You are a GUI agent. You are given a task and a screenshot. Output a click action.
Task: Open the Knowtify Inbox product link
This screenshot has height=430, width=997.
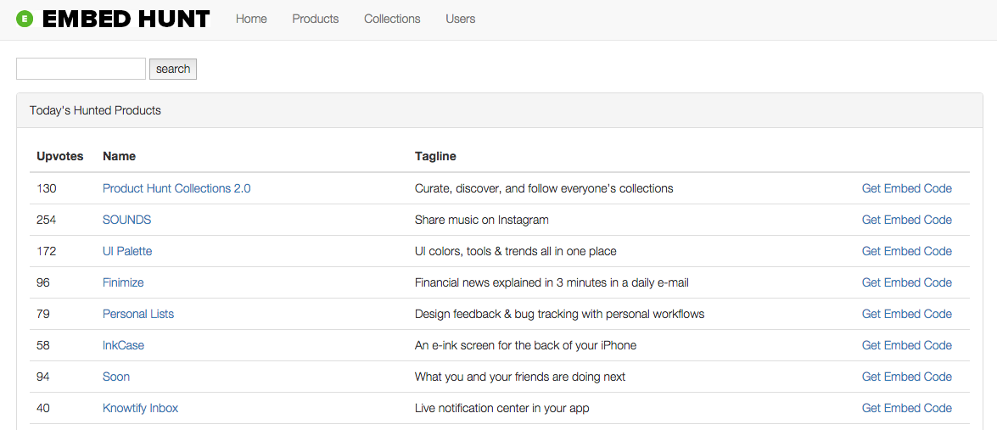click(x=140, y=408)
